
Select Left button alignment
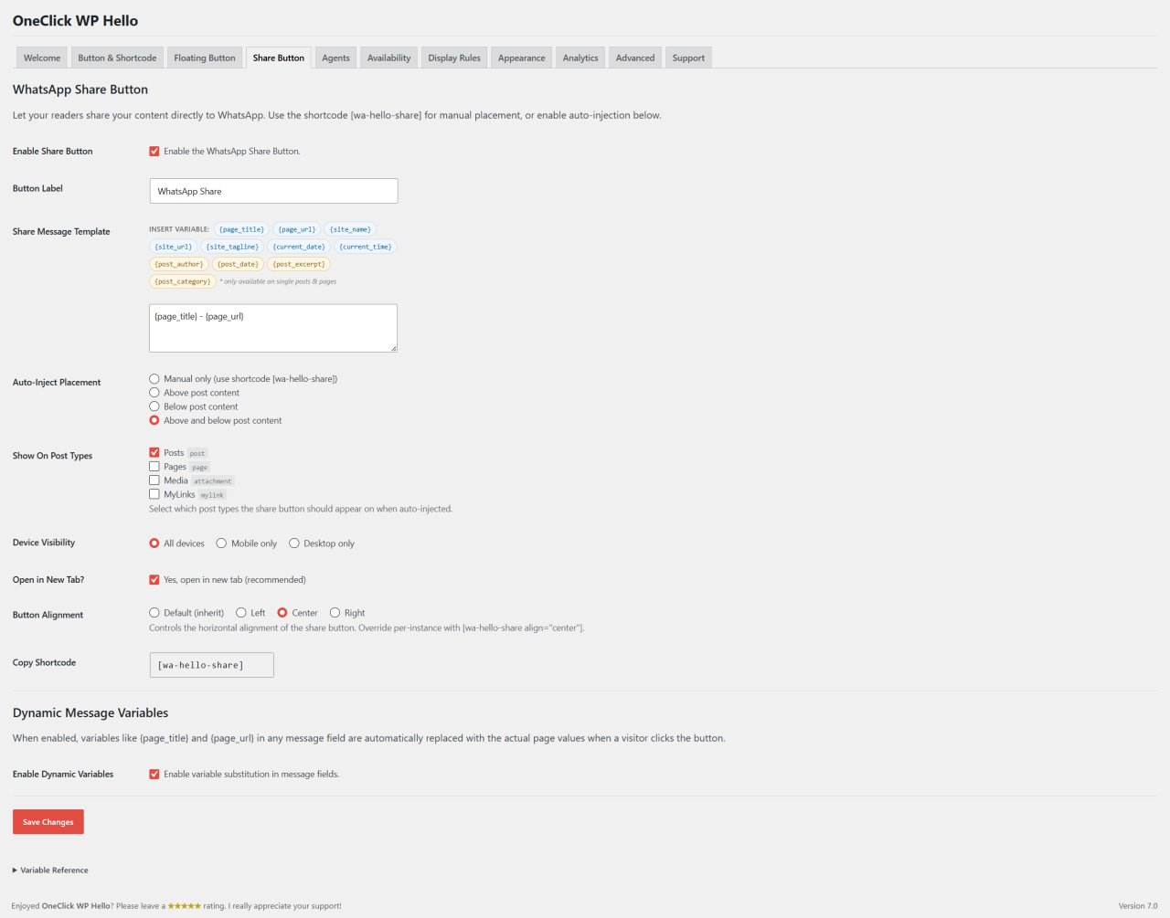[241, 613]
